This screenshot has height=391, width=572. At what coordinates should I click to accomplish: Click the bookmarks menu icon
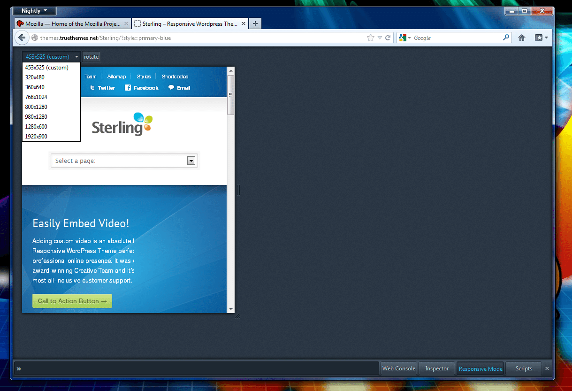pyautogui.click(x=541, y=38)
